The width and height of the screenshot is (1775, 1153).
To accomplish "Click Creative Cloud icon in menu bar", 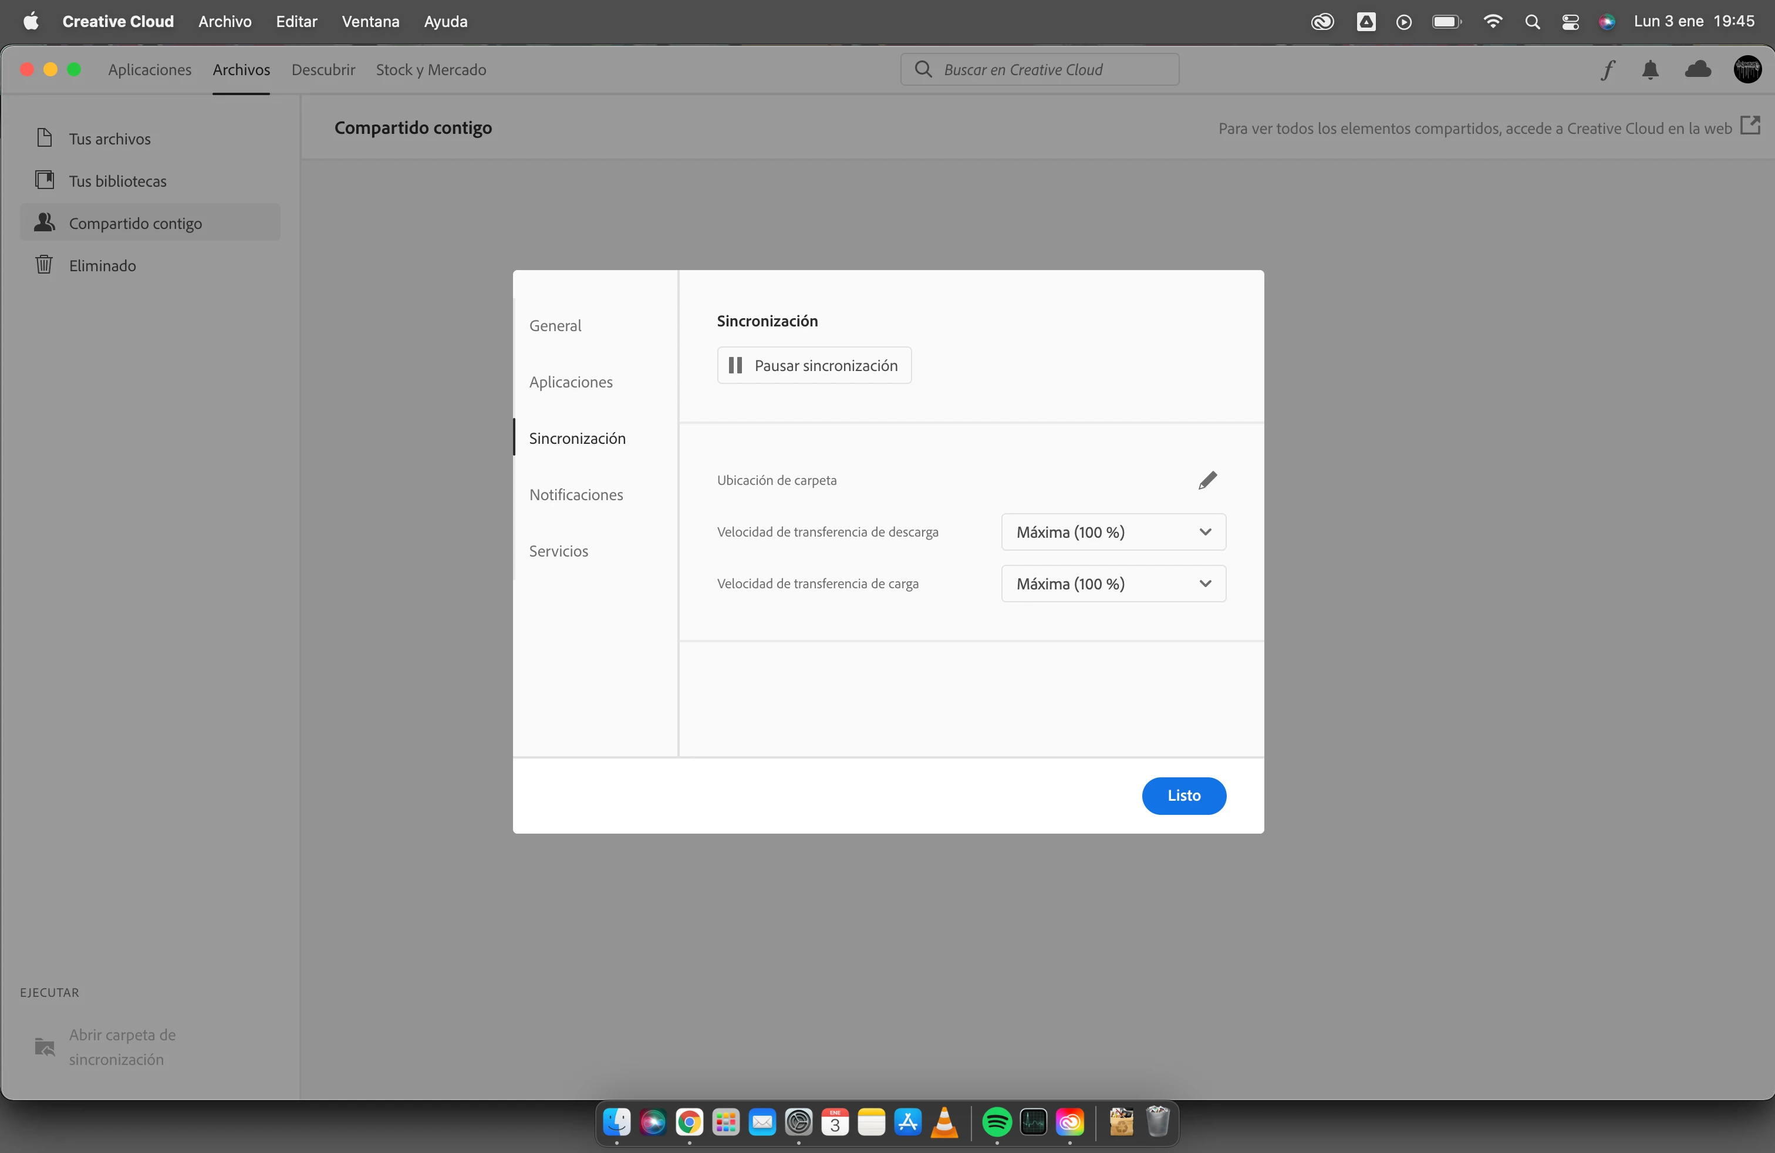I will coord(1322,22).
